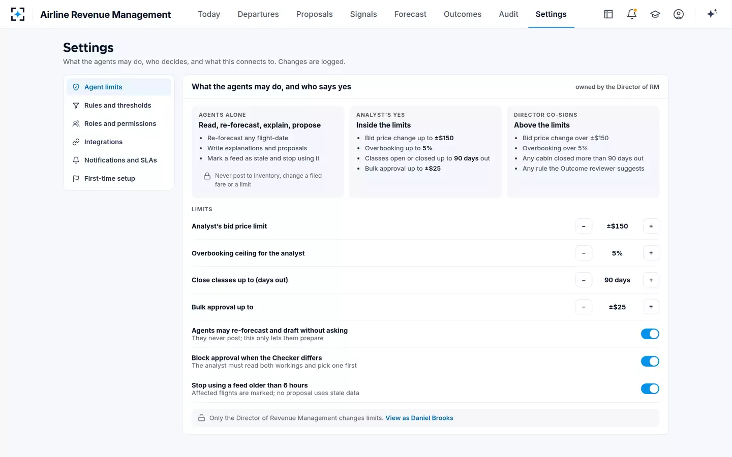Screen dimensions: 732x457
Task: Click the Airline Revenue Management logo icon
Action: pos(18,14)
